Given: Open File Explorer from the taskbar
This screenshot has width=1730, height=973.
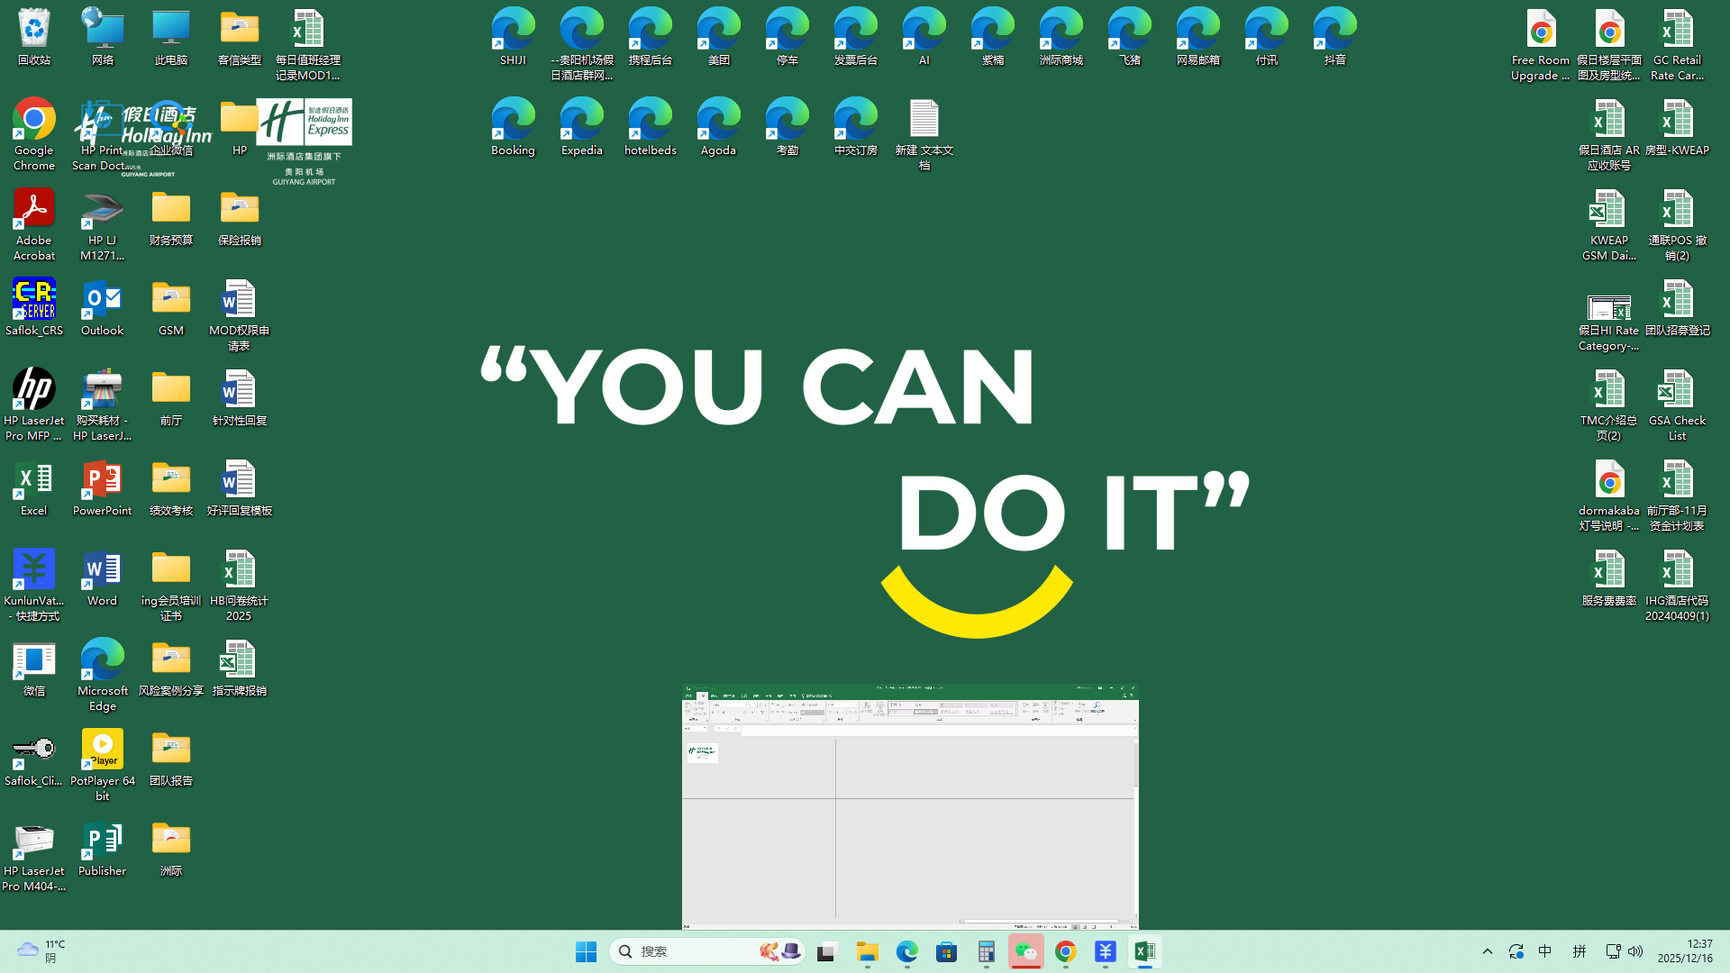Looking at the screenshot, I should pos(867,951).
